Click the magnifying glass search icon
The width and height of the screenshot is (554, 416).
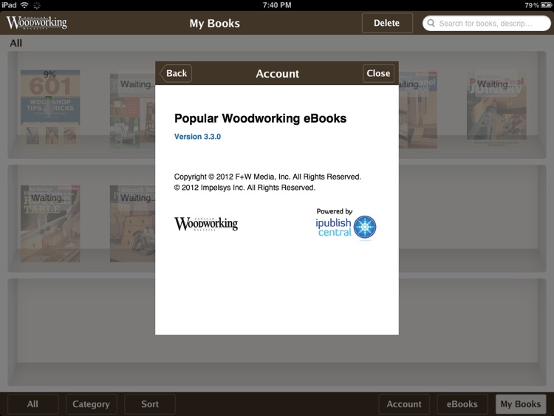point(431,24)
